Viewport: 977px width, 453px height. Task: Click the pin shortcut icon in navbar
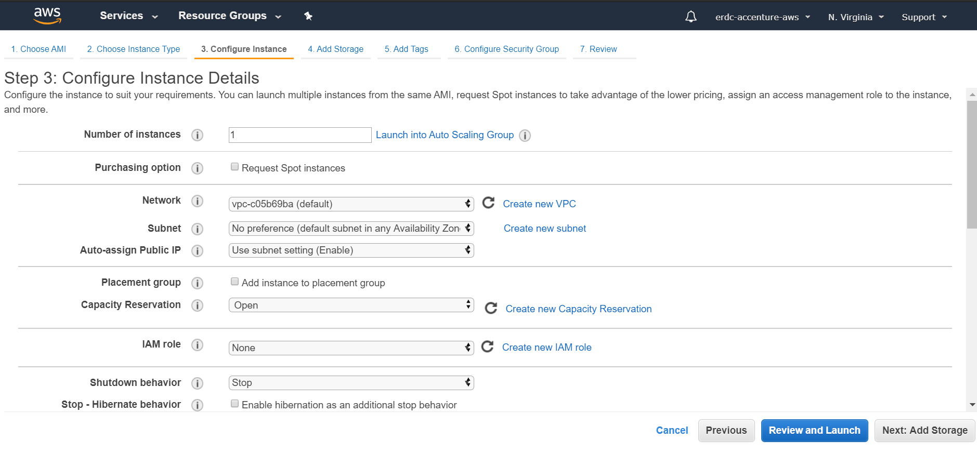point(308,16)
